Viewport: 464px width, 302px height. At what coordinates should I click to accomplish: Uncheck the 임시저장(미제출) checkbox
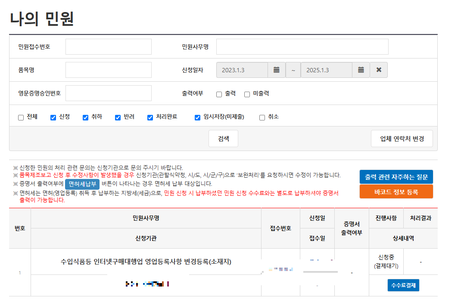[197, 117]
